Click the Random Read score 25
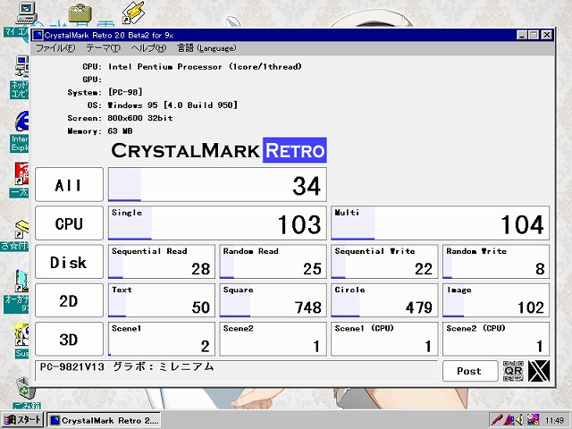The height and width of the screenshot is (429, 572). point(273,262)
